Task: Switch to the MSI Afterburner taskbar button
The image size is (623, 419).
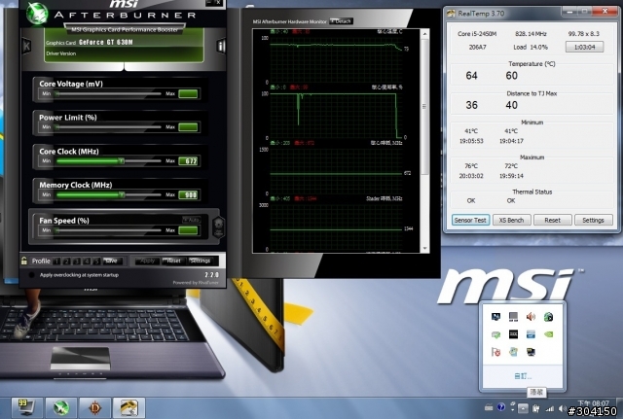Action: click(60, 407)
